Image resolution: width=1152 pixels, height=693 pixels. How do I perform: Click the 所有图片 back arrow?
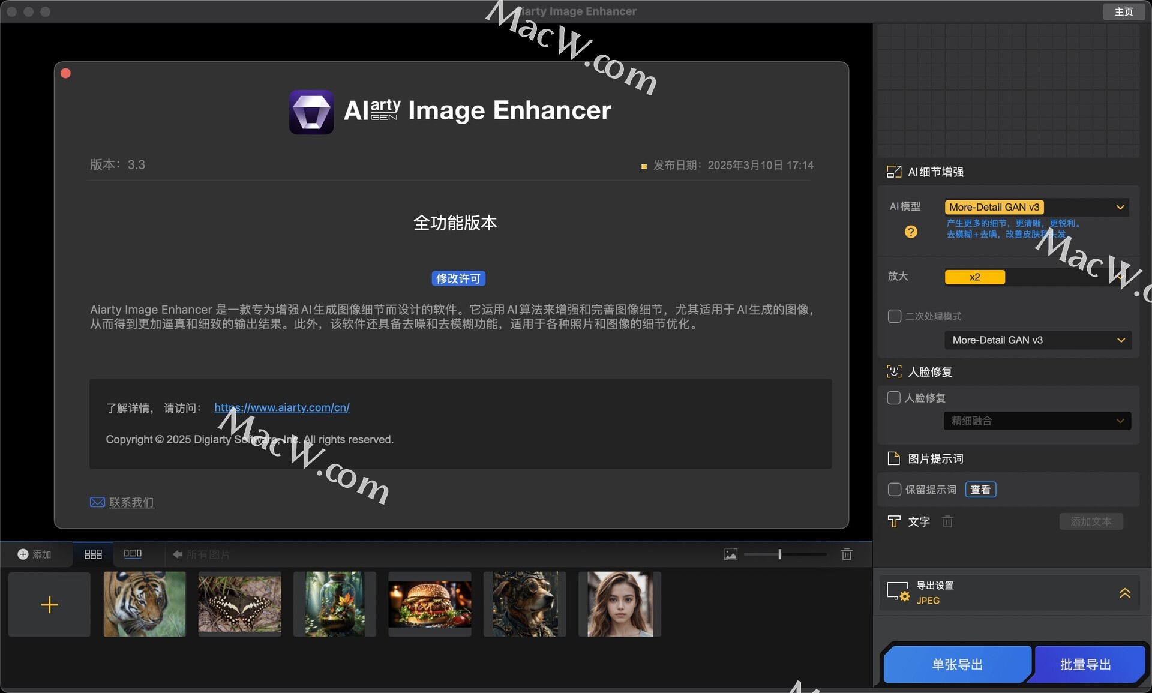click(178, 554)
